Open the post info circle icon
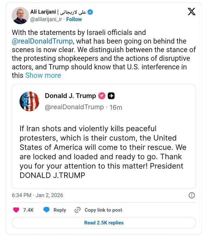 point(192,195)
